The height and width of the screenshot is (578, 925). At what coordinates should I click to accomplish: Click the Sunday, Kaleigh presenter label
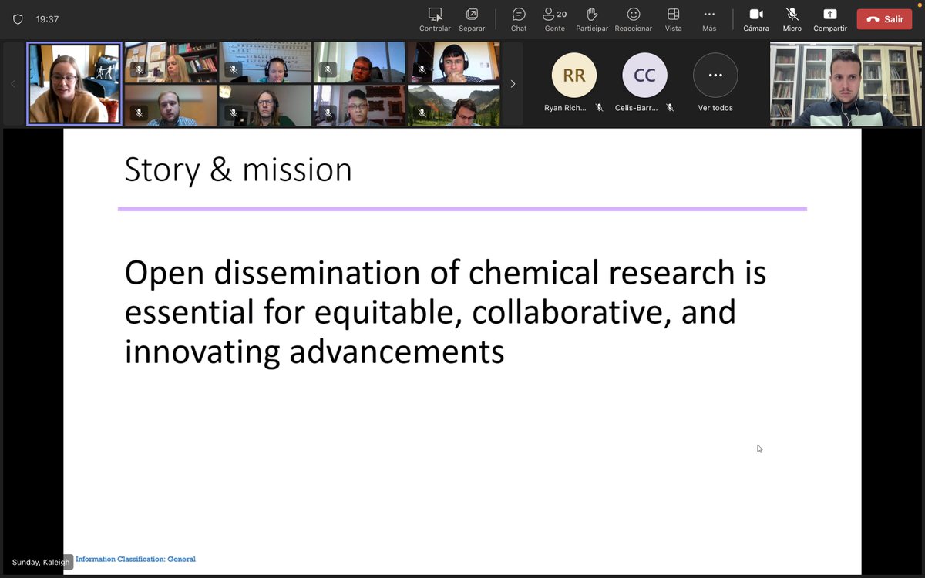40,562
